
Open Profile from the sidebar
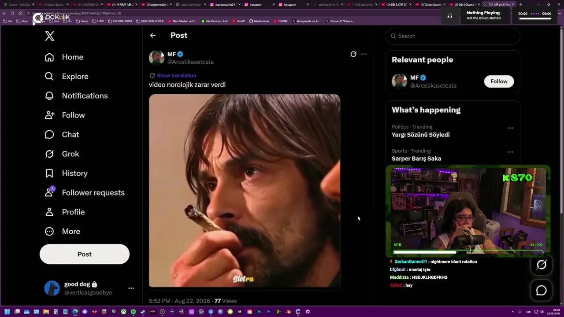point(65,212)
